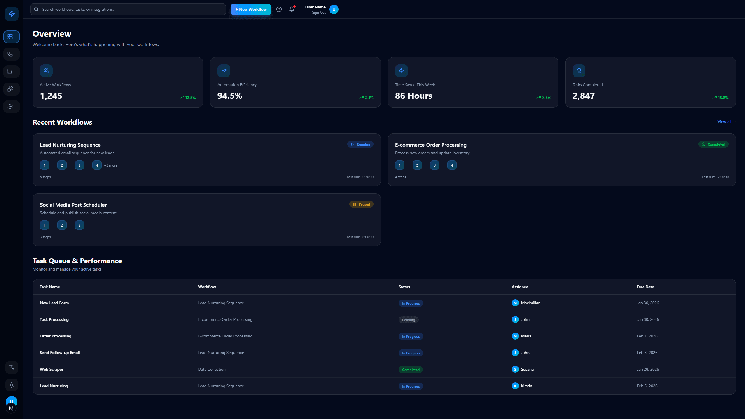The image size is (745, 419).
Task: Click the Due Date column header
Action: click(645, 287)
